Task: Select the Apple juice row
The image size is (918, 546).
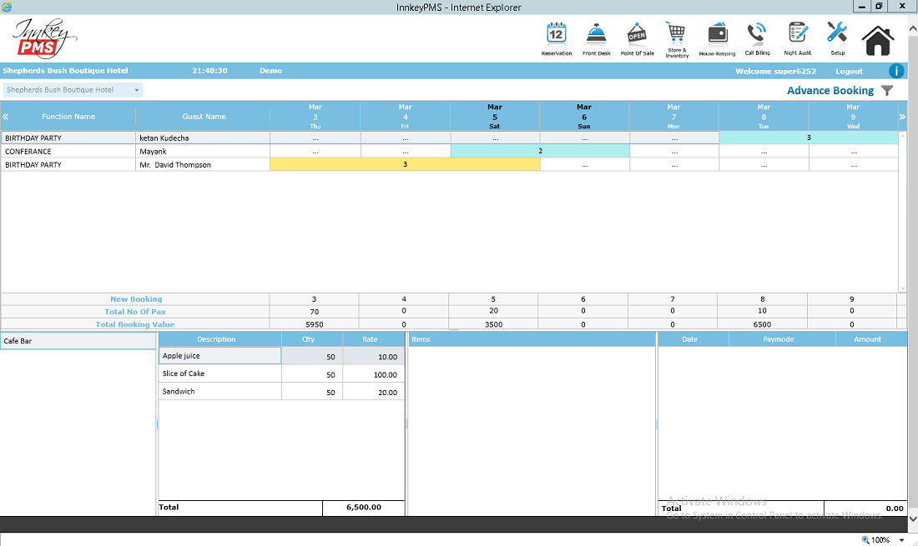Action: 219,356
